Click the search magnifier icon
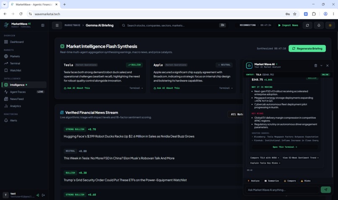Viewport: 338px width, 200px height. click(x=124, y=26)
